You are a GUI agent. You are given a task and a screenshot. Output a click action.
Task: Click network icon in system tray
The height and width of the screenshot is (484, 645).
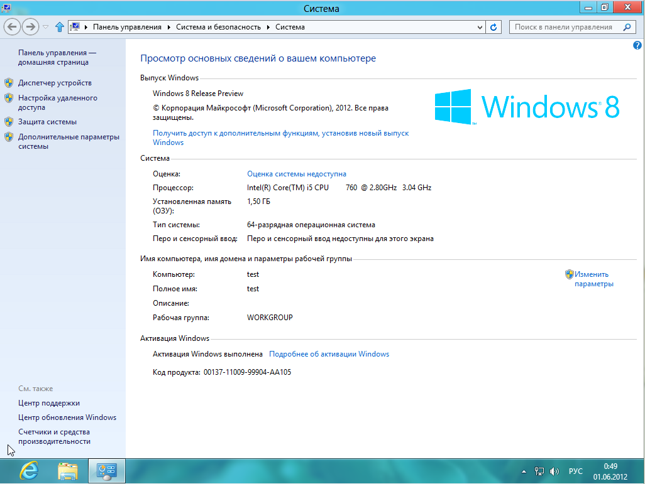tap(539, 471)
